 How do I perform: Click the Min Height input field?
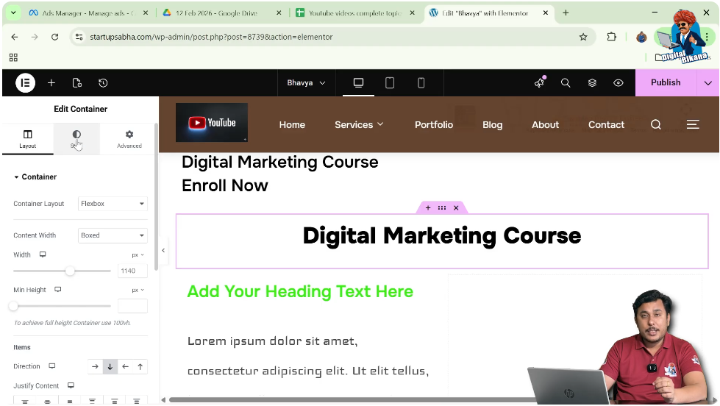[x=132, y=306]
